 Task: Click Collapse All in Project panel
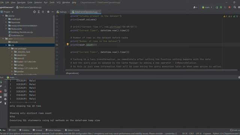[43, 12]
